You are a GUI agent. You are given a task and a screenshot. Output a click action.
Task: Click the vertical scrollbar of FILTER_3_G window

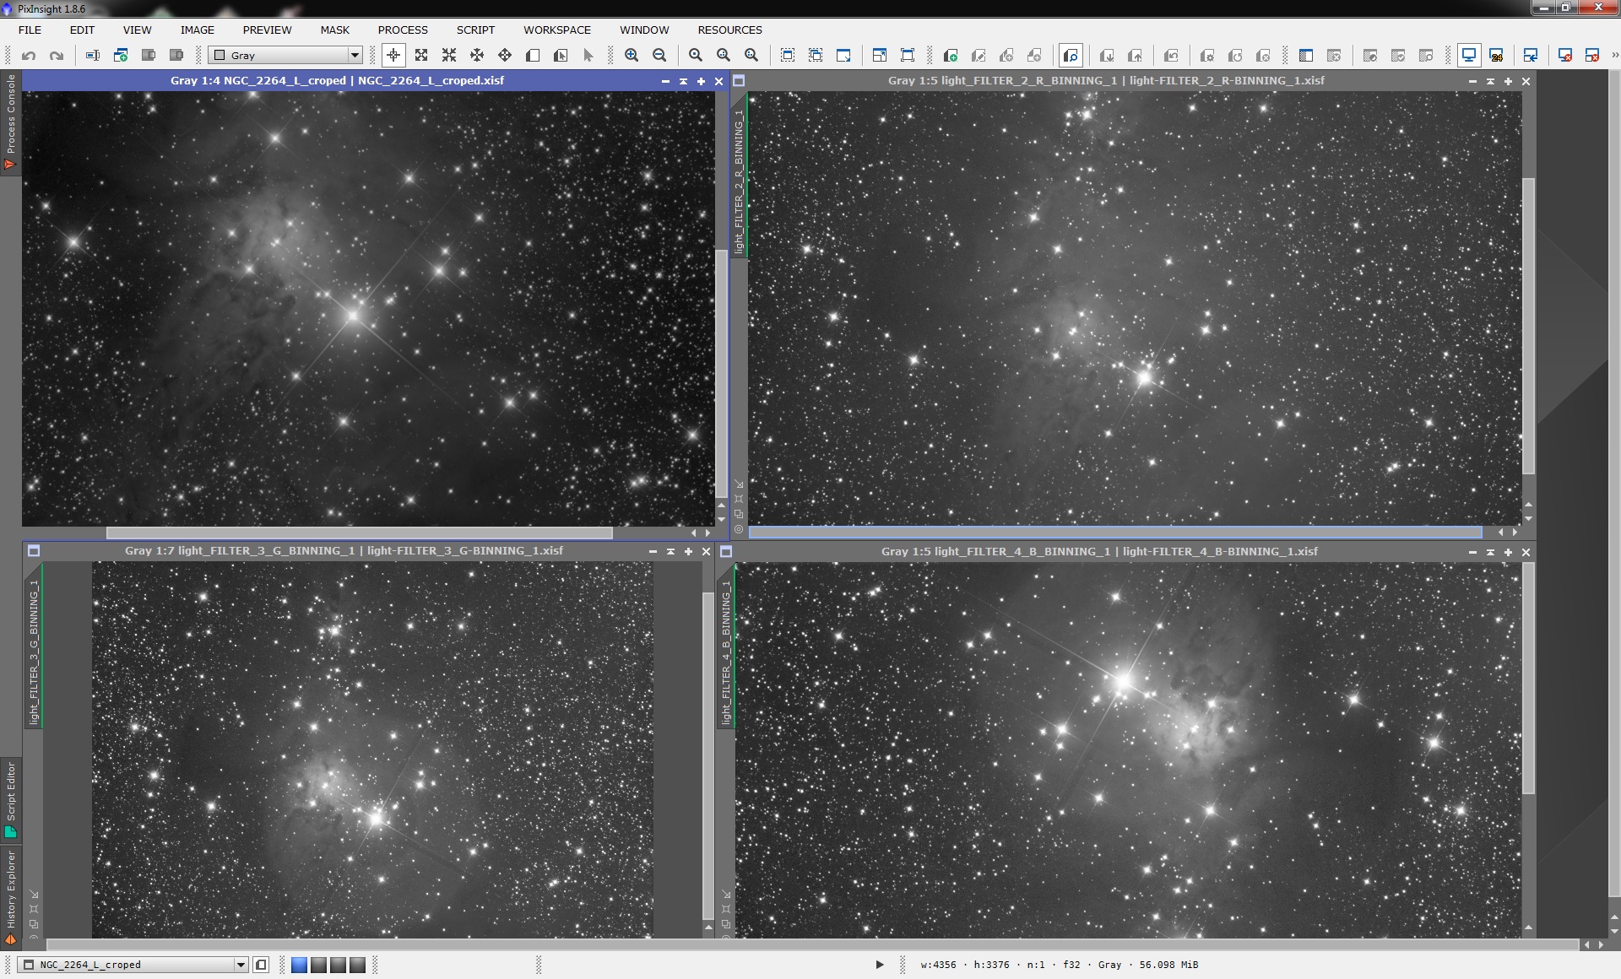point(708,755)
